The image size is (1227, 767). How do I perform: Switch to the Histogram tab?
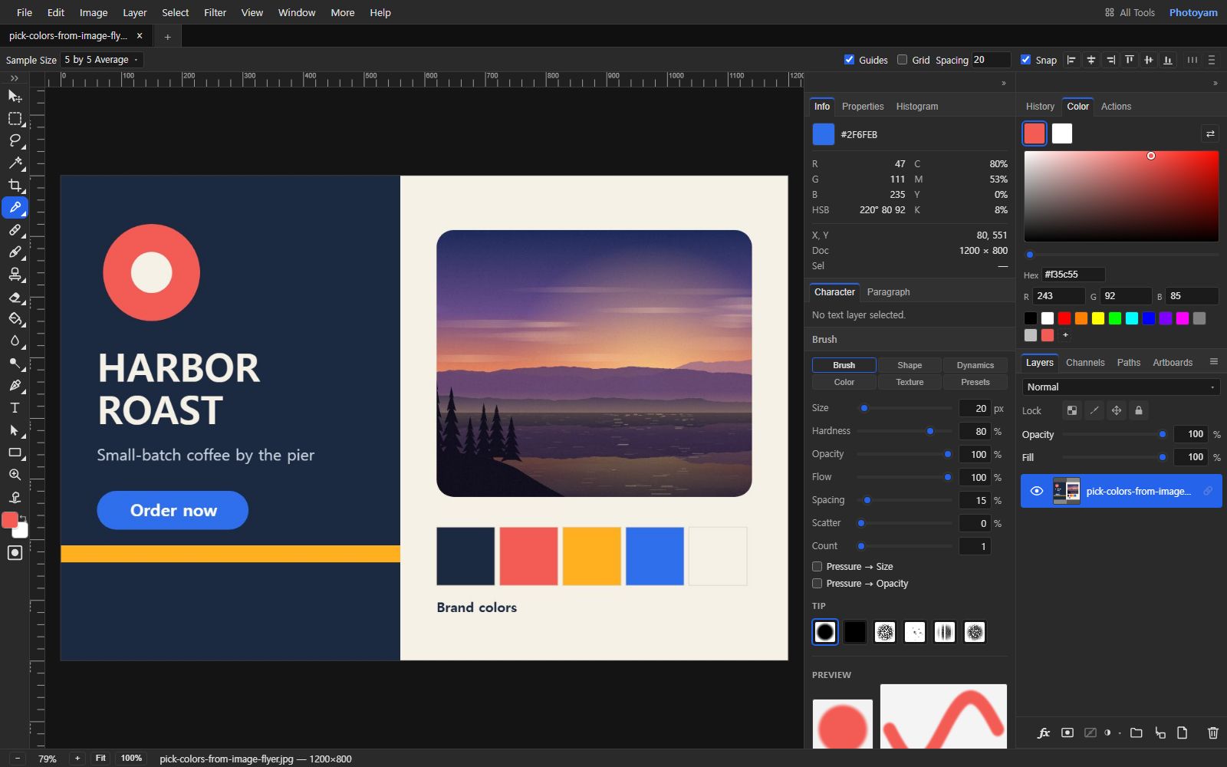click(x=917, y=107)
